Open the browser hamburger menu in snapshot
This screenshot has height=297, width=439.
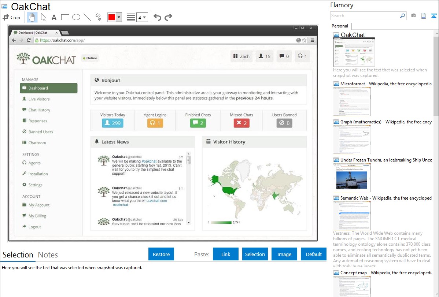pyautogui.click(x=313, y=40)
